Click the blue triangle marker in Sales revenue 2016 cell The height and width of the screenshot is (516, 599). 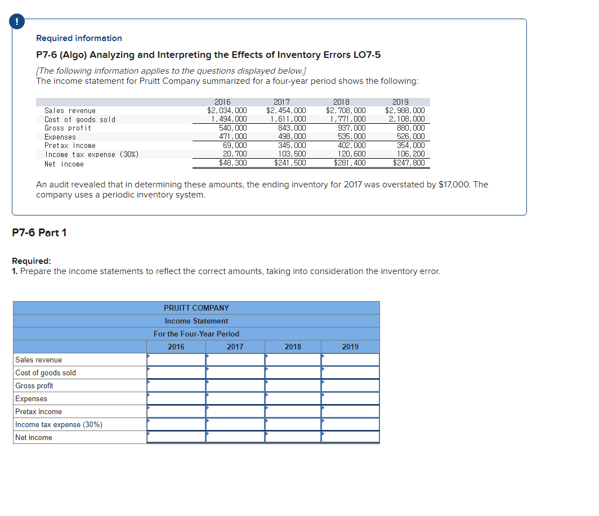(148, 356)
